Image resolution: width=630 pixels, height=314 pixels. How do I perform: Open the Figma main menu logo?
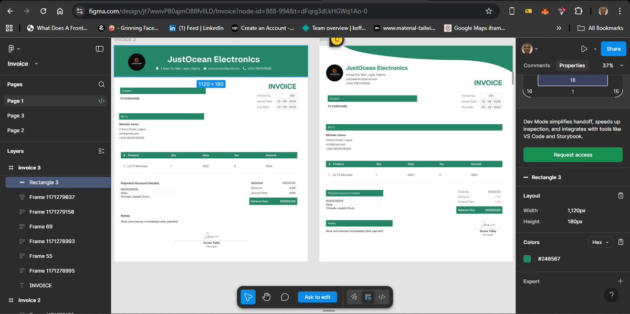point(12,49)
